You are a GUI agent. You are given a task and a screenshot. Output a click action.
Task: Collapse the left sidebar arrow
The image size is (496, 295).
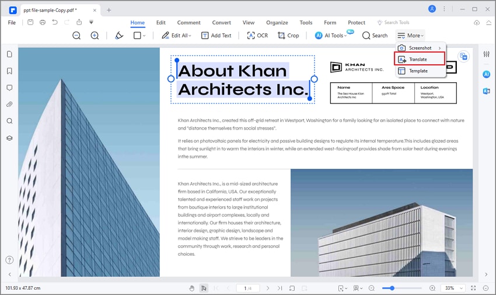point(9,275)
